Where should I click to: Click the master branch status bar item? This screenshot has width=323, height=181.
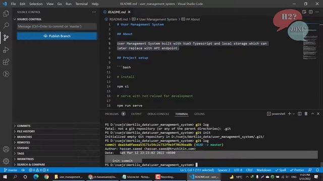11,170
